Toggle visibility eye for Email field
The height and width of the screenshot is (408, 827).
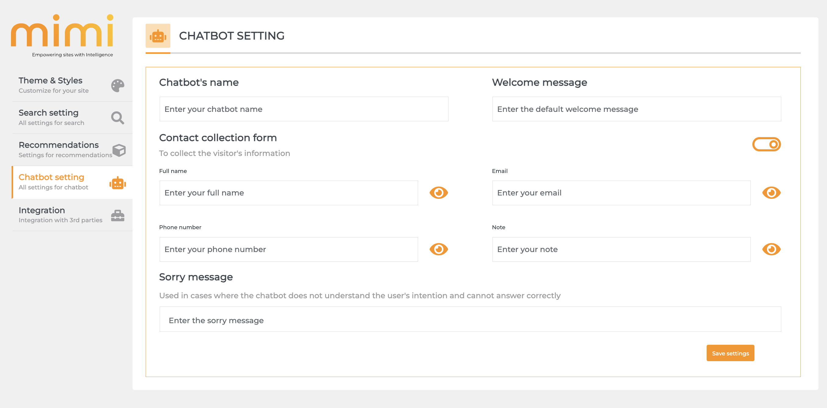[x=771, y=193]
